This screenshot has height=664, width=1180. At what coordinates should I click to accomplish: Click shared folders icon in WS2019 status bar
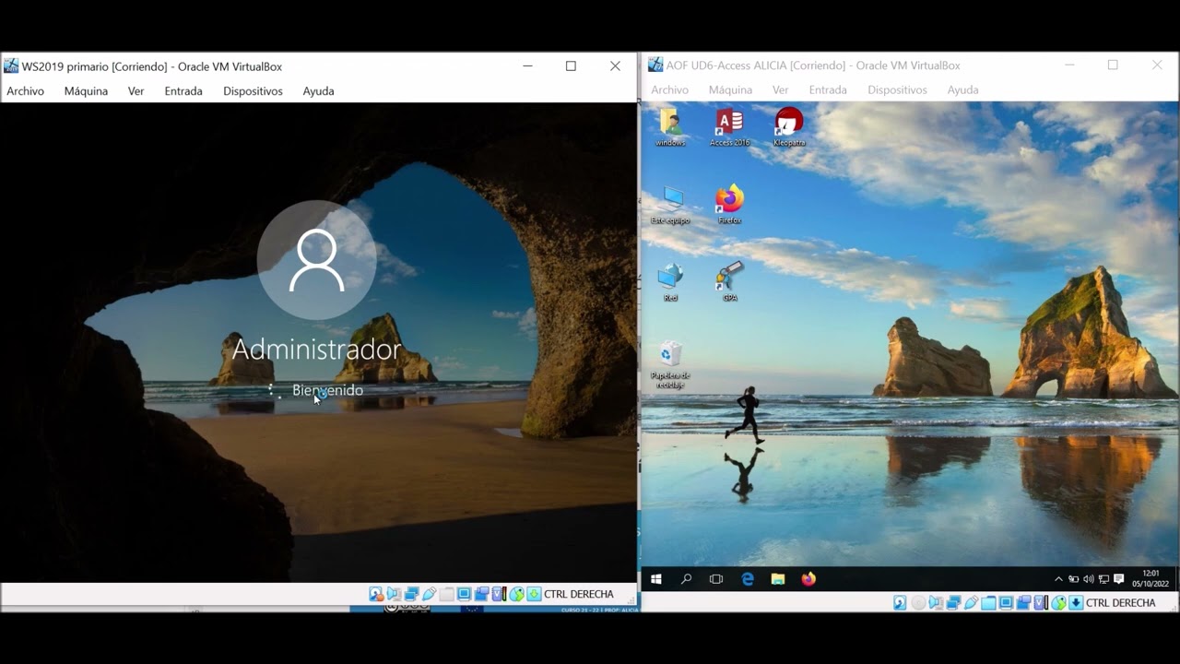click(446, 594)
